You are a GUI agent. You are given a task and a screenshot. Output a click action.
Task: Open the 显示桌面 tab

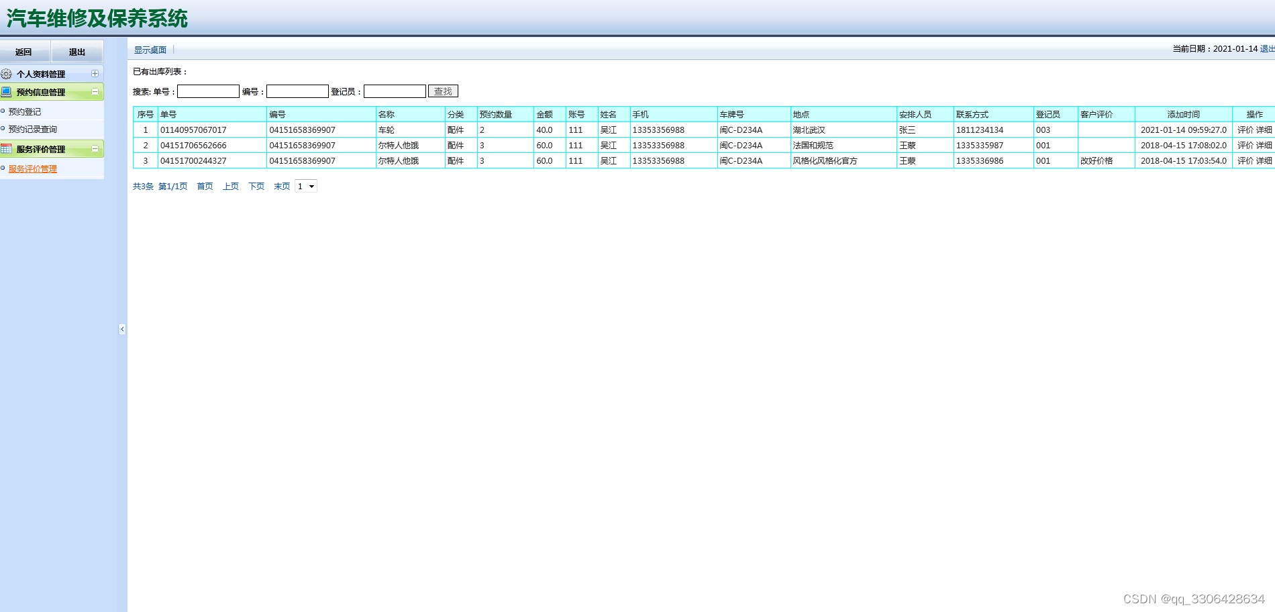coord(150,50)
